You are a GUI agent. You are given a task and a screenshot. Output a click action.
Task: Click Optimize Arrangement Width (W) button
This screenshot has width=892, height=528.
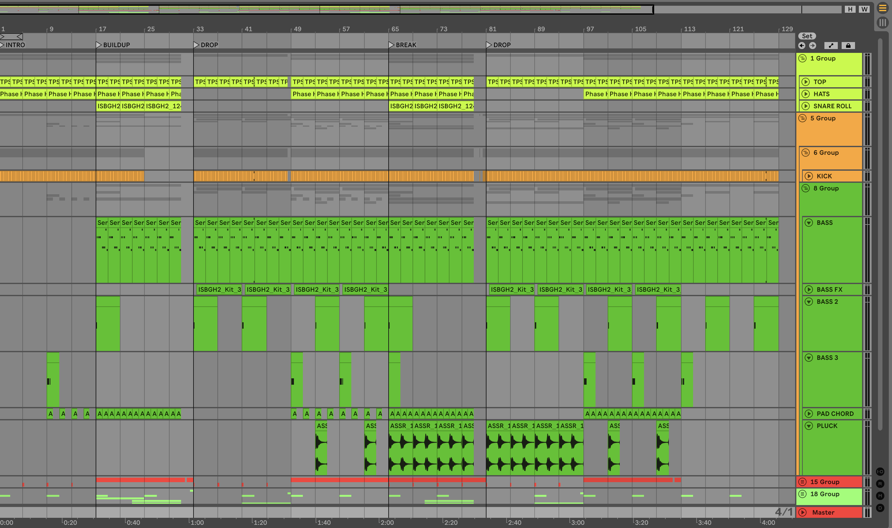pyautogui.click(x=864, y=9)
